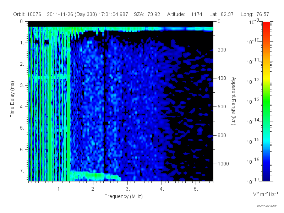Viewport: 284px width, 213px height.
Task: Click the yellow band of the color bar
Action: pos(266,77)
